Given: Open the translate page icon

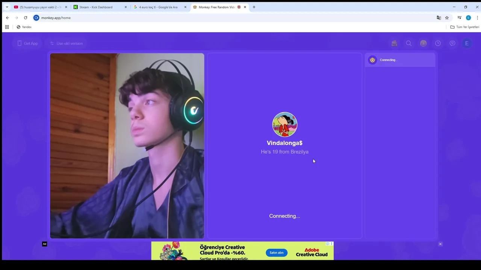Looking at the screenshot, I should 439,18.
